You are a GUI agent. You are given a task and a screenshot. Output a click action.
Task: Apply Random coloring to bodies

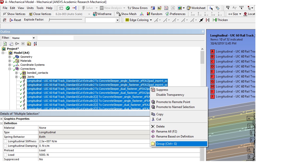click(154, 14)
